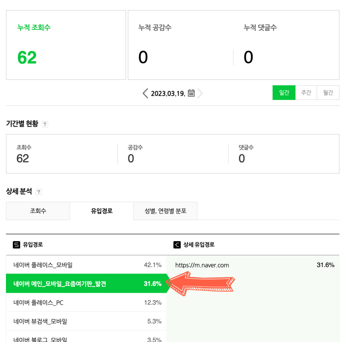Select 네이버 메인_모바일_요즘여기판_발견 row
The height and width of the screenshot is (342, 342).
pyautogui.click(x=86, y=284)
